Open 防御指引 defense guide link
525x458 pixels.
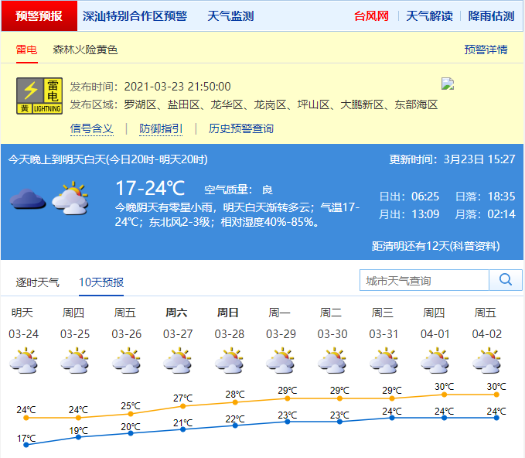pos(161,128)
